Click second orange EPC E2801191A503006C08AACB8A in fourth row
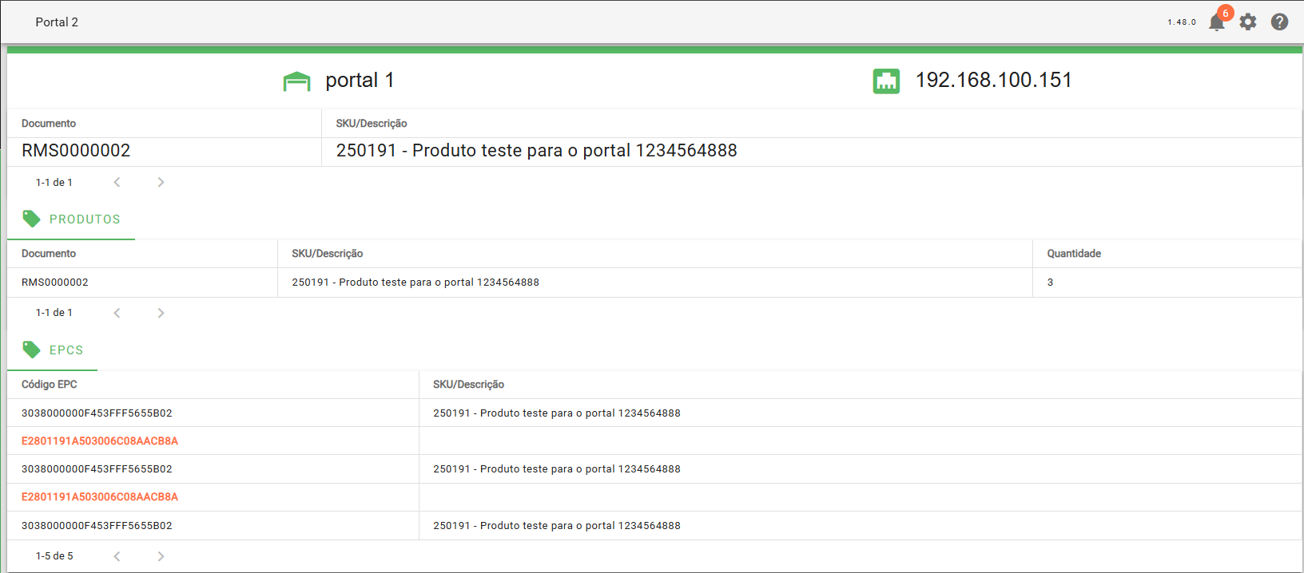The height and width of the screenshot is (573, 1304). click(100, 497)
